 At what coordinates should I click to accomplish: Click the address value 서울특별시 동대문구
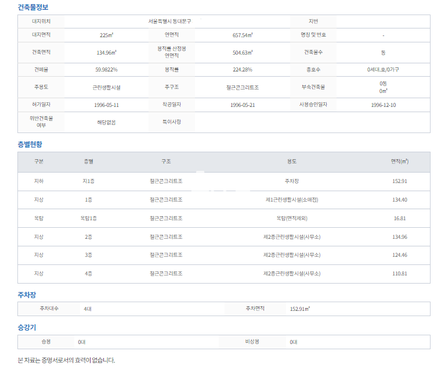pos(169,21)
